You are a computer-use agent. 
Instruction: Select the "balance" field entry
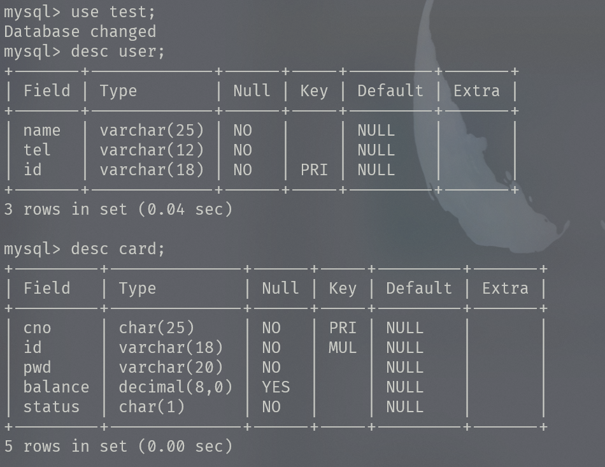(56, 387)
